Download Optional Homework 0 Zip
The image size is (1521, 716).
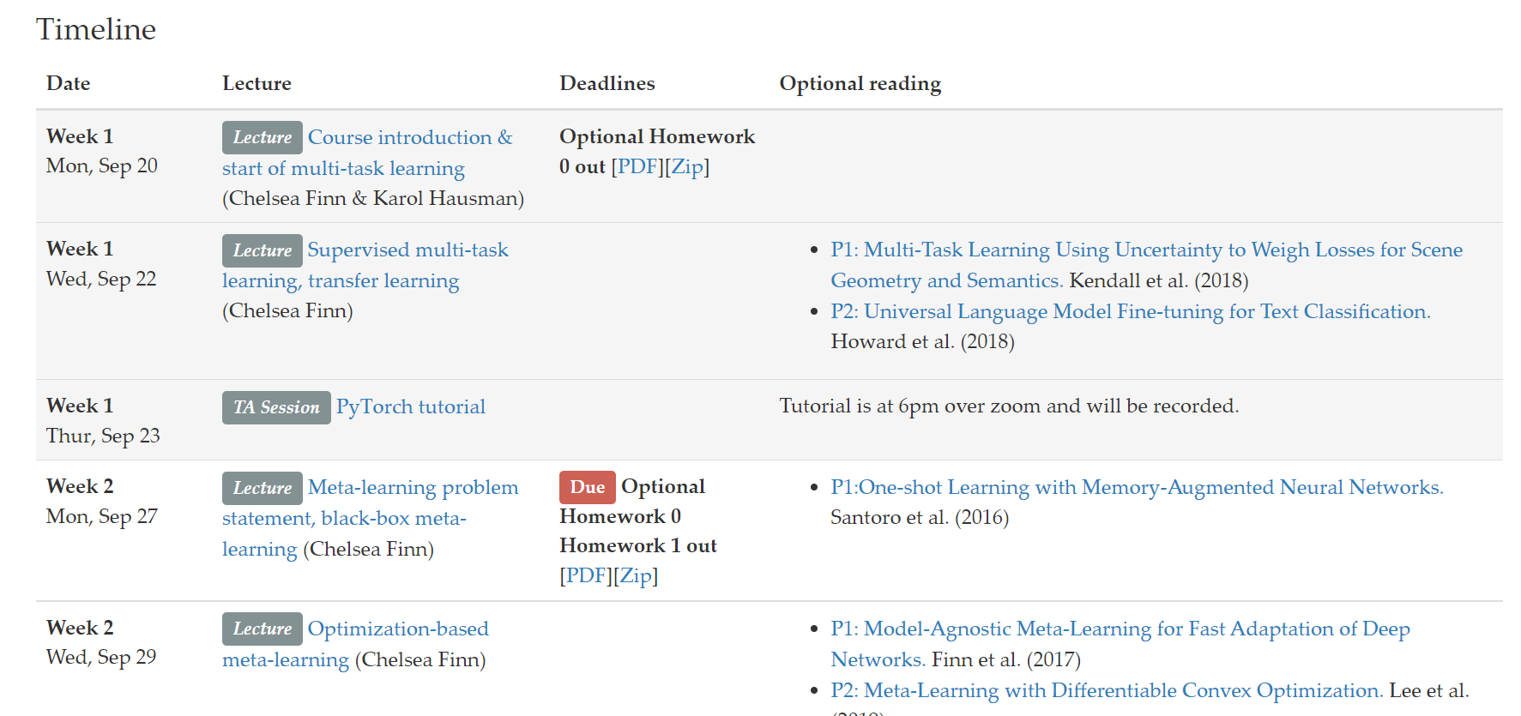[687, 167]
